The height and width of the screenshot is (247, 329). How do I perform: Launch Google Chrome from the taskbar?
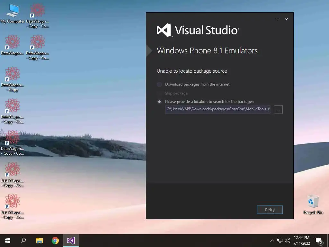55,241
